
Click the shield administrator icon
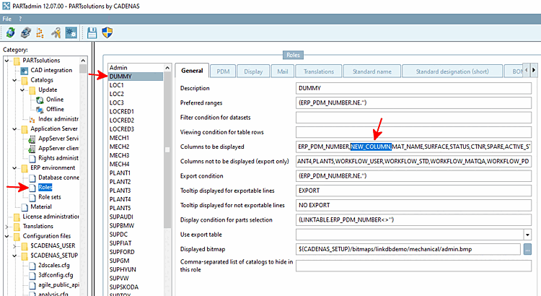pos(107,32)
